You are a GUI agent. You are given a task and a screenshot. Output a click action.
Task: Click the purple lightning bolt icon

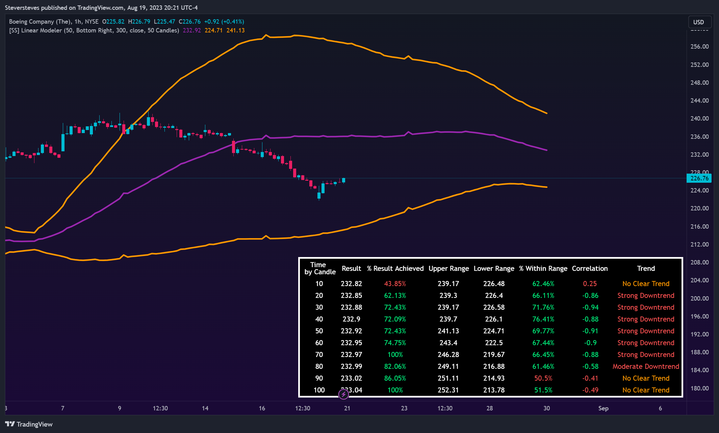tap(343, 394)
